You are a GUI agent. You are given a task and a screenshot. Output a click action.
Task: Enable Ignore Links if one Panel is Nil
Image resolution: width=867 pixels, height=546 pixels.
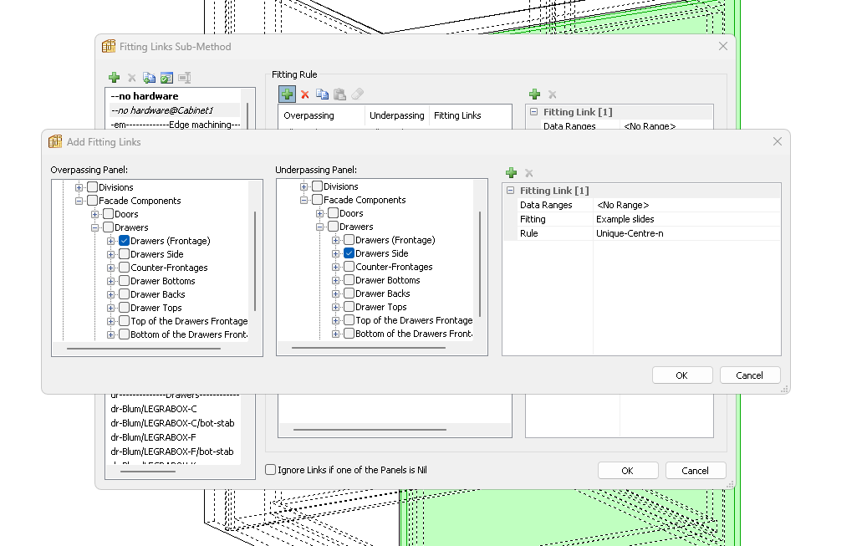coord(270,470)
